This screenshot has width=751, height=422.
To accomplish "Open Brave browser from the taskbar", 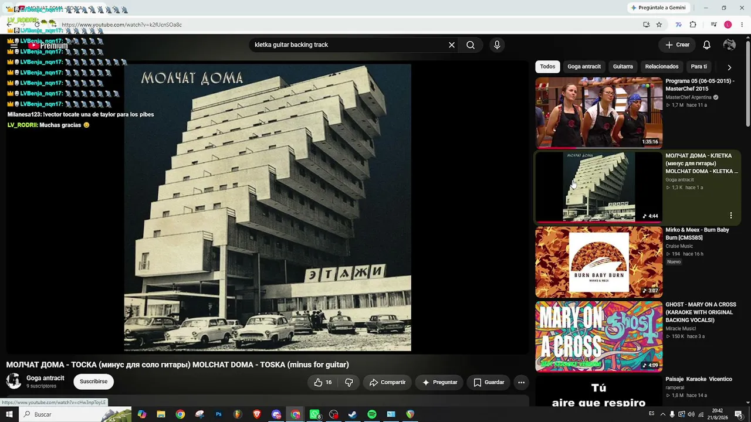I will 257,414.
